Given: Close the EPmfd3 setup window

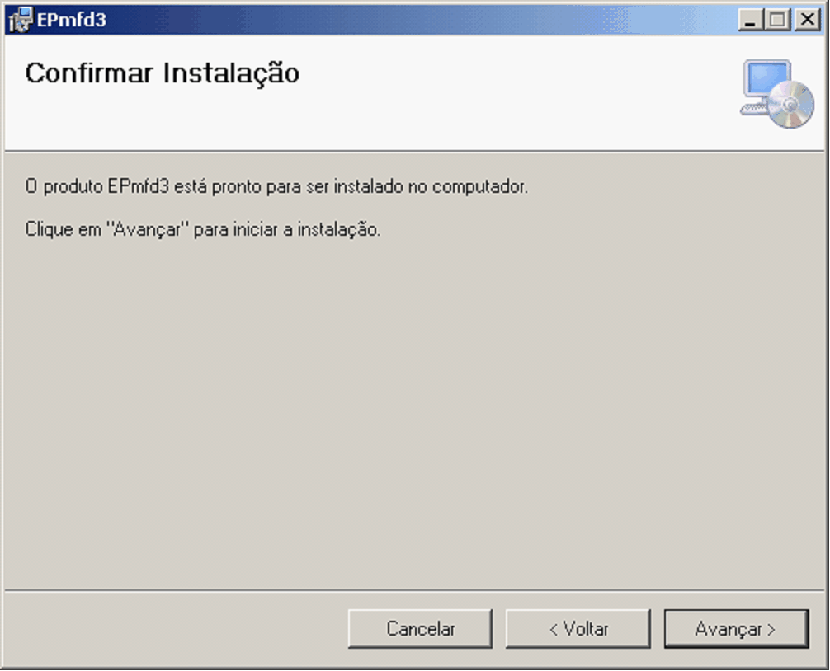Looking at the screenshot, I should (x=808, y=20).
